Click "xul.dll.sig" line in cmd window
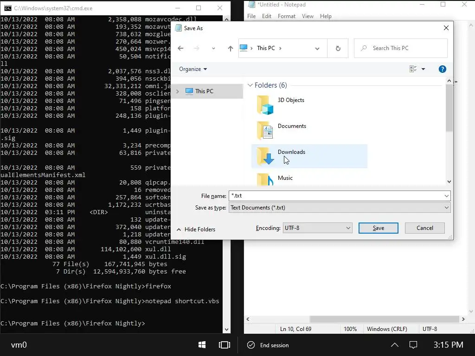Image resolution: width=475 pixels, height=356 pixels. coord(166,257)
